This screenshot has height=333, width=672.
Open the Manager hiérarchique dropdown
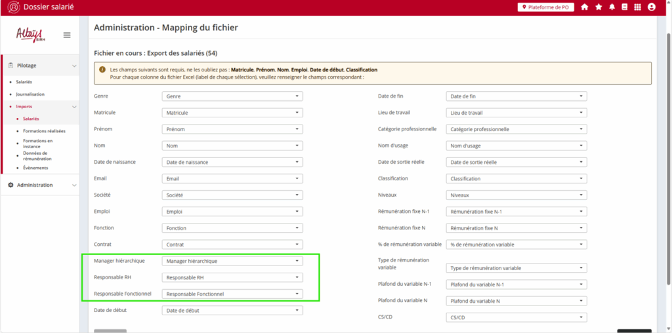pyautogui.click(x=232, y=261)
